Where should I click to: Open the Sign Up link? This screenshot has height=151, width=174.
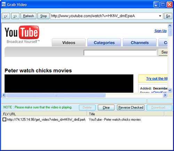click(160, 31)
